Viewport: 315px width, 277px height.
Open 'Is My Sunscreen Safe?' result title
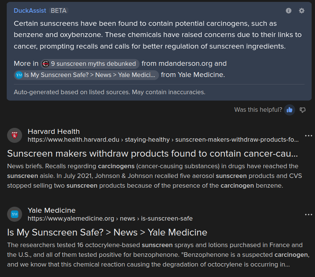(x=107, y=233)
